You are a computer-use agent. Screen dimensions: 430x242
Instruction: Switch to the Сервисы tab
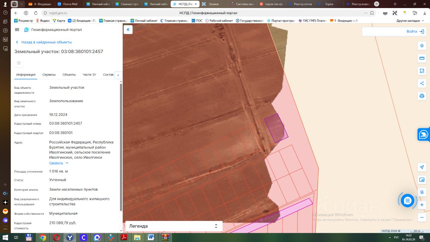coord(49,75)
